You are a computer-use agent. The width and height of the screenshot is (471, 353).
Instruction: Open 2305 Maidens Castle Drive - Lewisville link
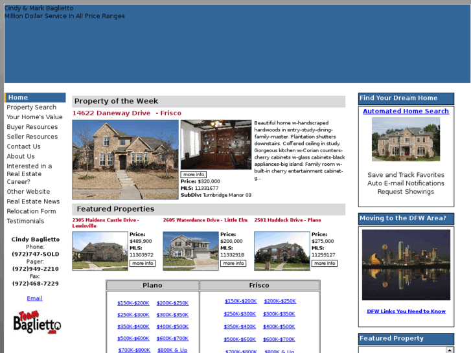106,223
